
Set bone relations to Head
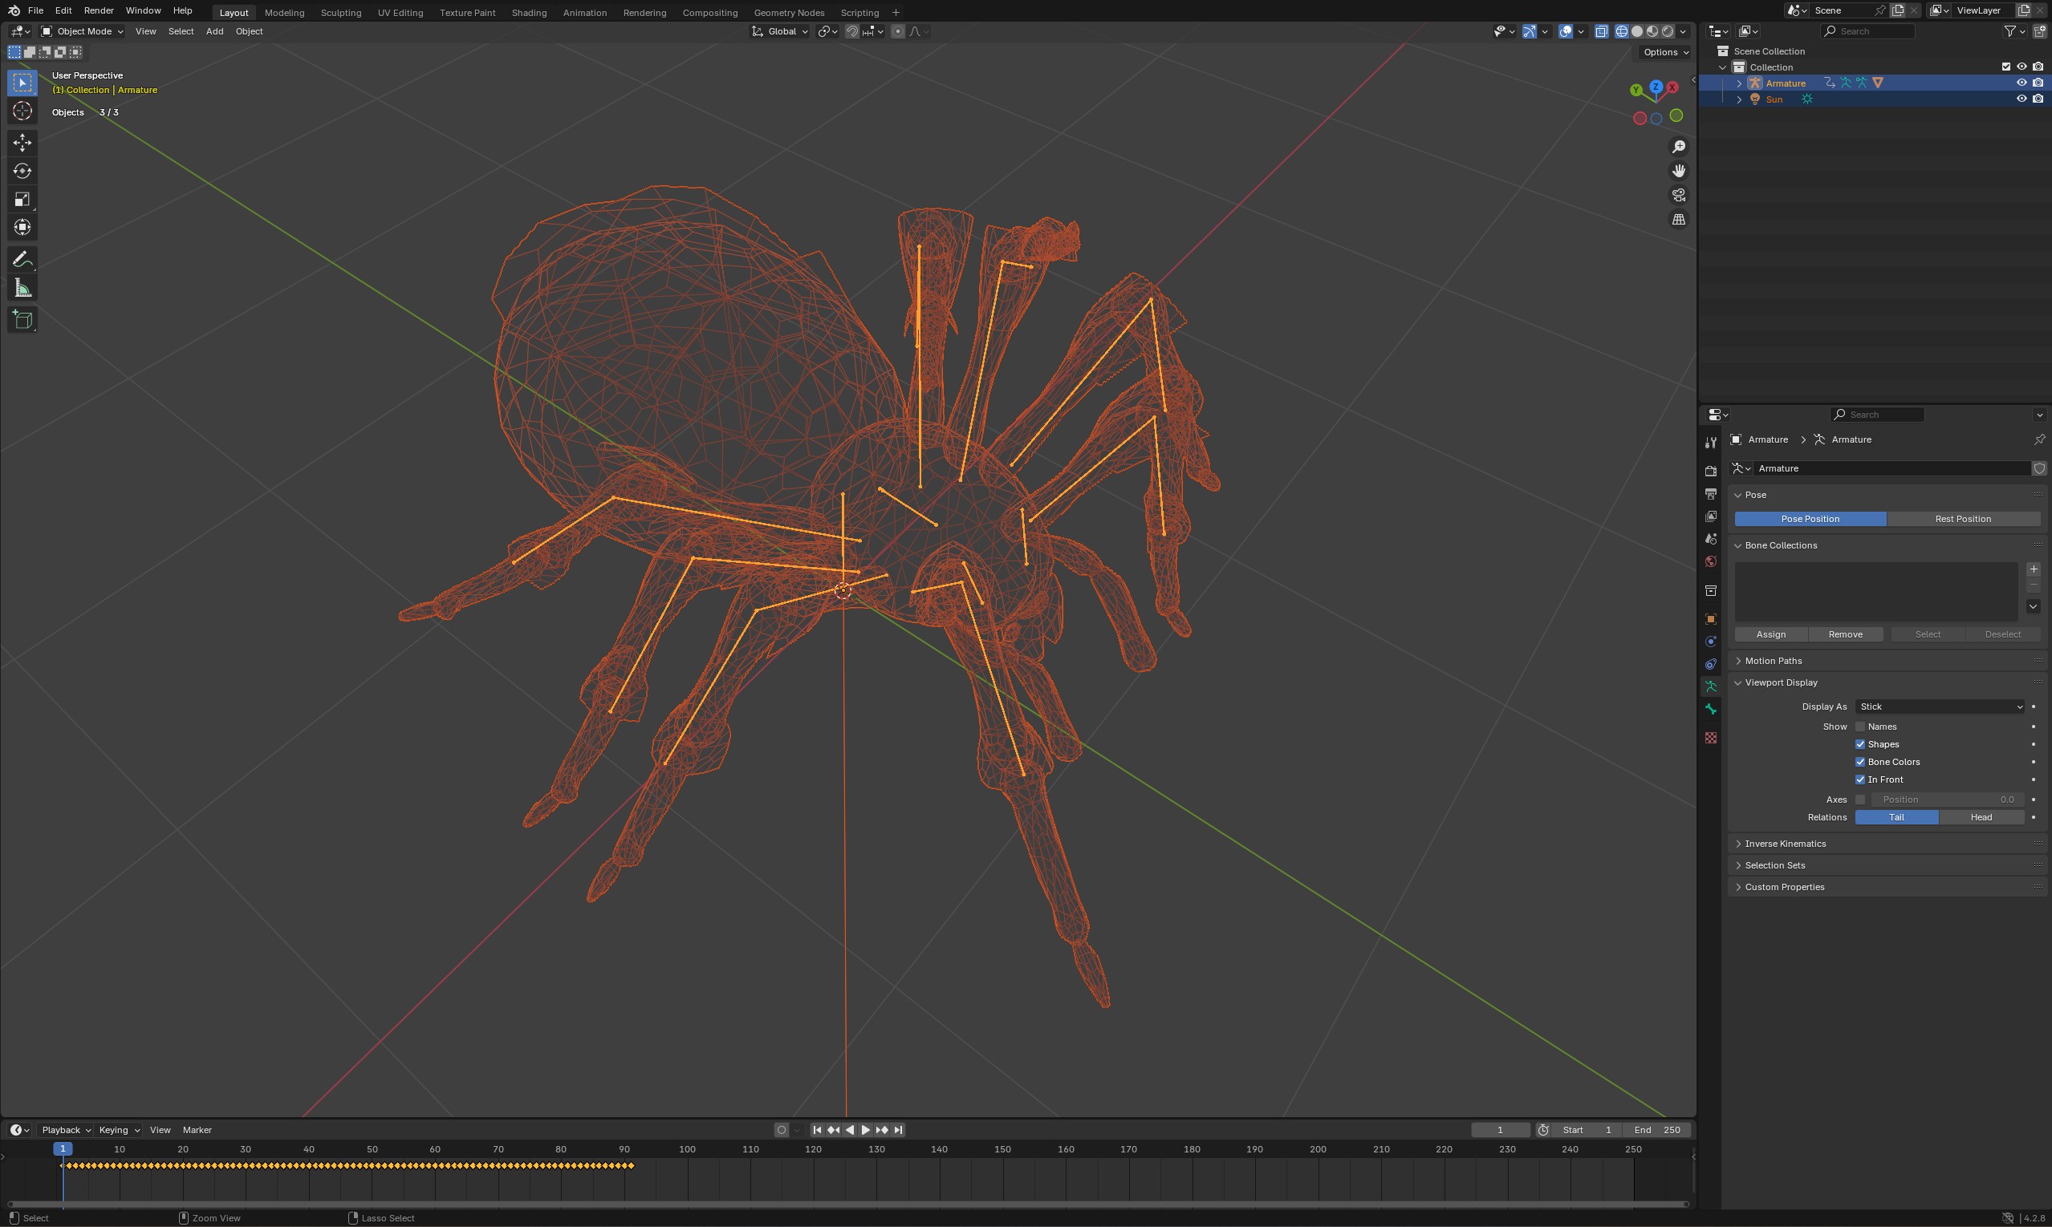(1981, 817)
